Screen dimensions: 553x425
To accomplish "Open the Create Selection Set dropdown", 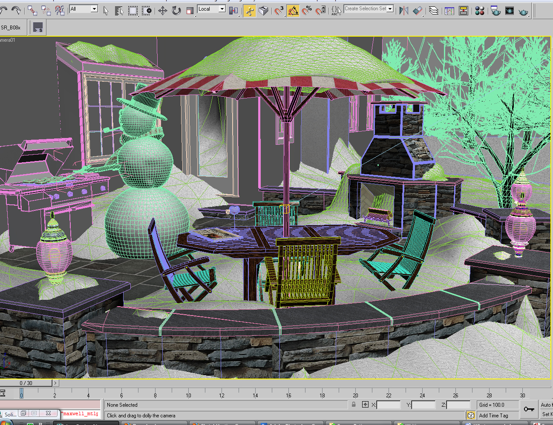I will (369, 9).
